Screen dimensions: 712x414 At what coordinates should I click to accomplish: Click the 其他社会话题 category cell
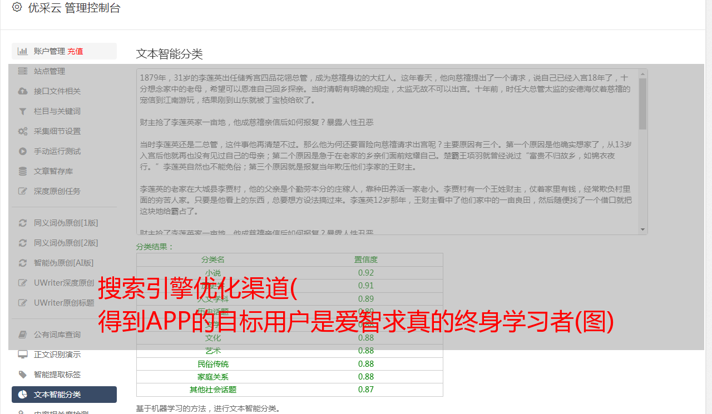[213, 390]
